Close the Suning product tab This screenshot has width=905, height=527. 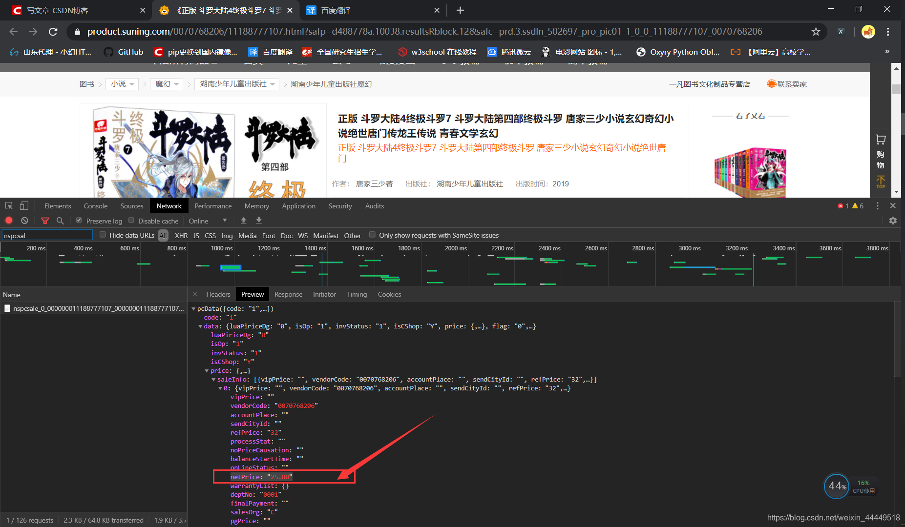click(x=290, y=10)
